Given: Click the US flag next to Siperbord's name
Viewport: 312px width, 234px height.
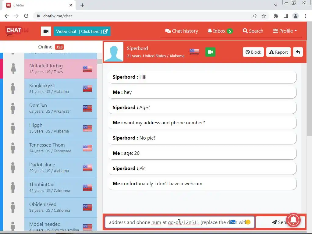Looking at the screenshot, I should point(194,52).
